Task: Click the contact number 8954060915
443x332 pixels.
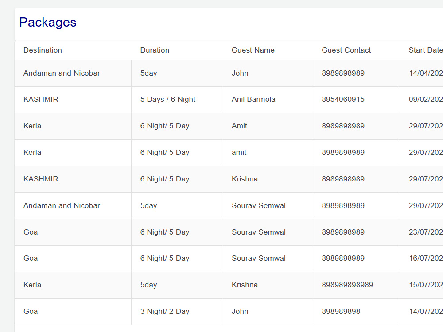Action: pos(343,99)
